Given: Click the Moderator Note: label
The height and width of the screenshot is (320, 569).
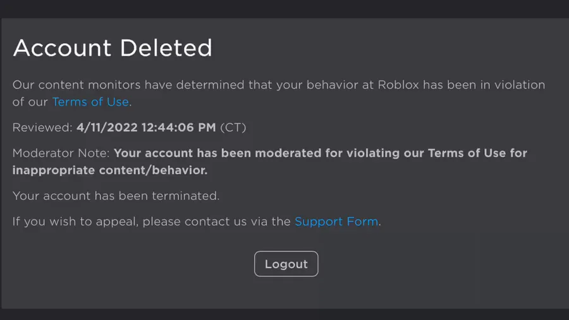Looking at the screenshot, I should tap(61, 153).
